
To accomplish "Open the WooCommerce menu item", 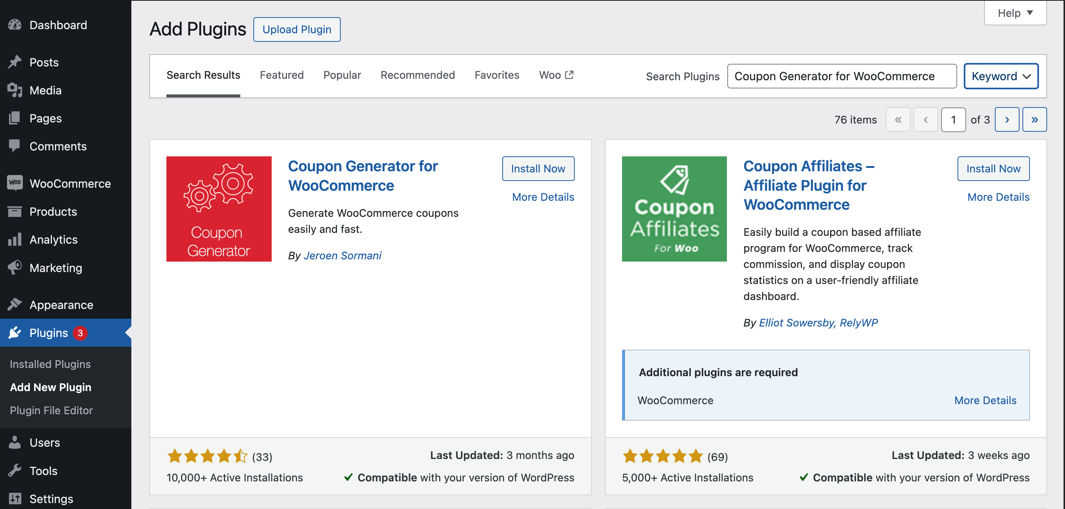I will 65,183.
